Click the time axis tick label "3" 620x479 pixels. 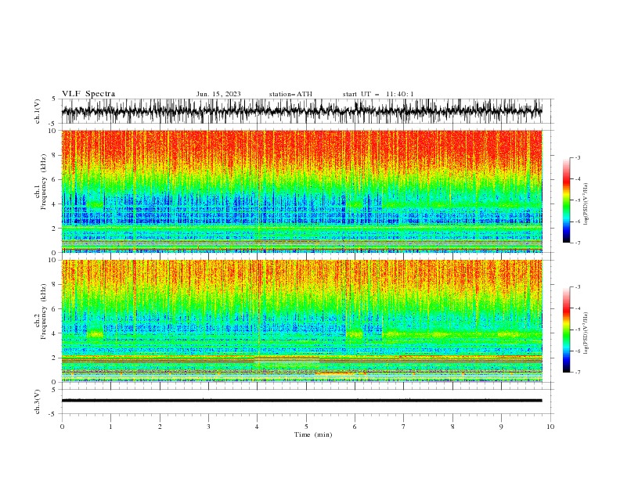coord(208,427)
